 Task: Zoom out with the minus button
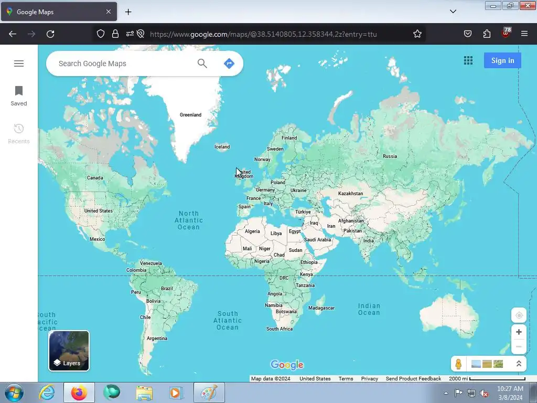pyautogui.click(x=519, y=346)
